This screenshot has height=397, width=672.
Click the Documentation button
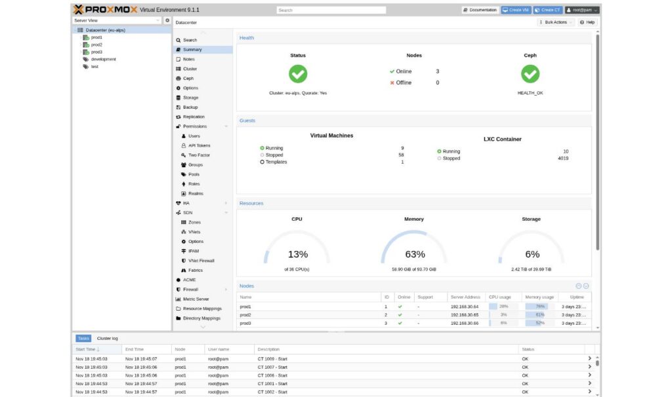point(480,10)
